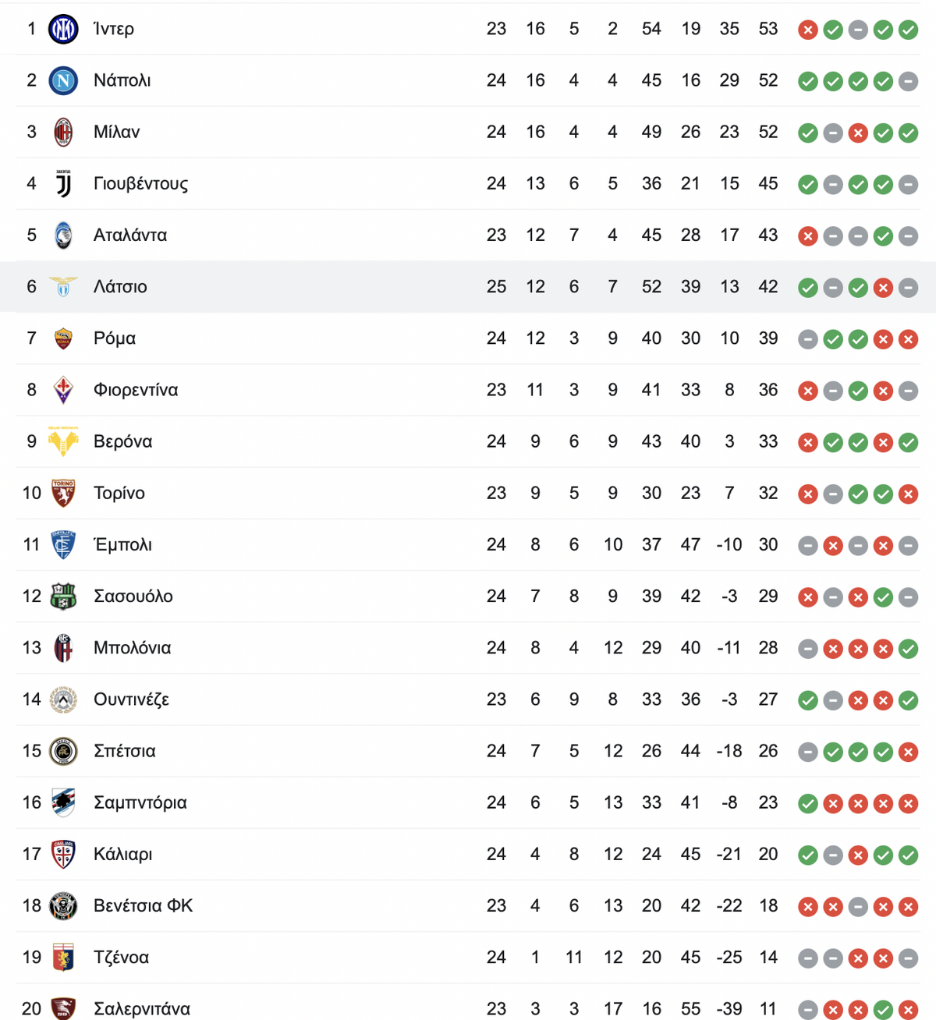The height and width of the screenshot is (1020, 936).
Task: Click the Inter club crest icon
Action: pyautogui.click(x=63, y=29)
